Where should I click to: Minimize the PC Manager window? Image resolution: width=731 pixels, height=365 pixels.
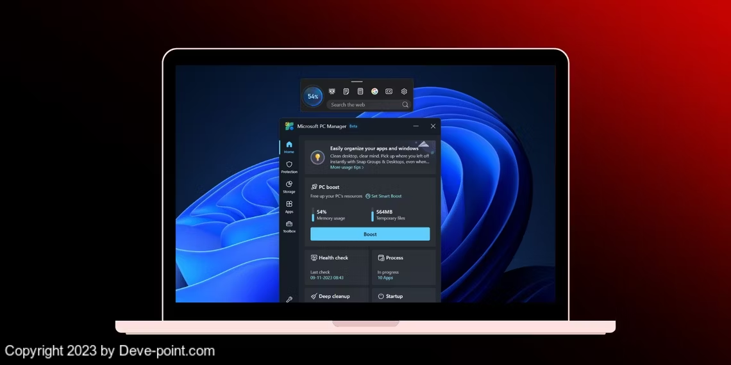416,126
